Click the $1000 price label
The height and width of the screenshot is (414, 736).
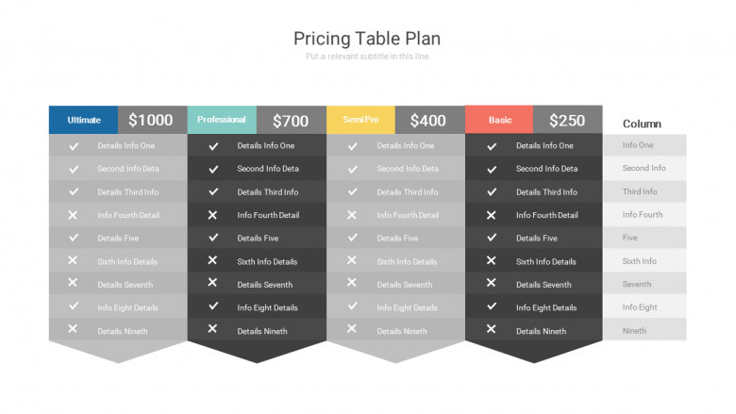coord(151,120)
